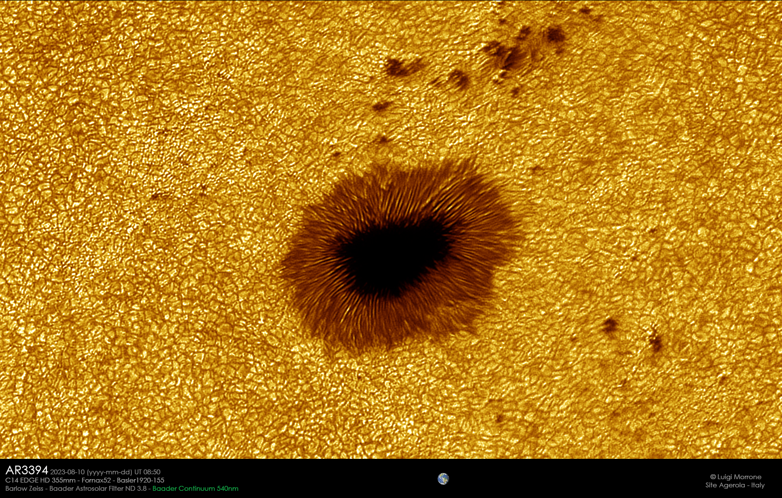Click the small Earth globe scale icon

[443, 479]
